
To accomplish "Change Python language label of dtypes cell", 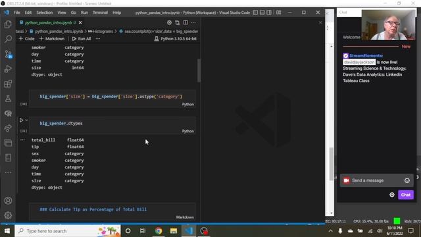I will (x=188, y=131).
